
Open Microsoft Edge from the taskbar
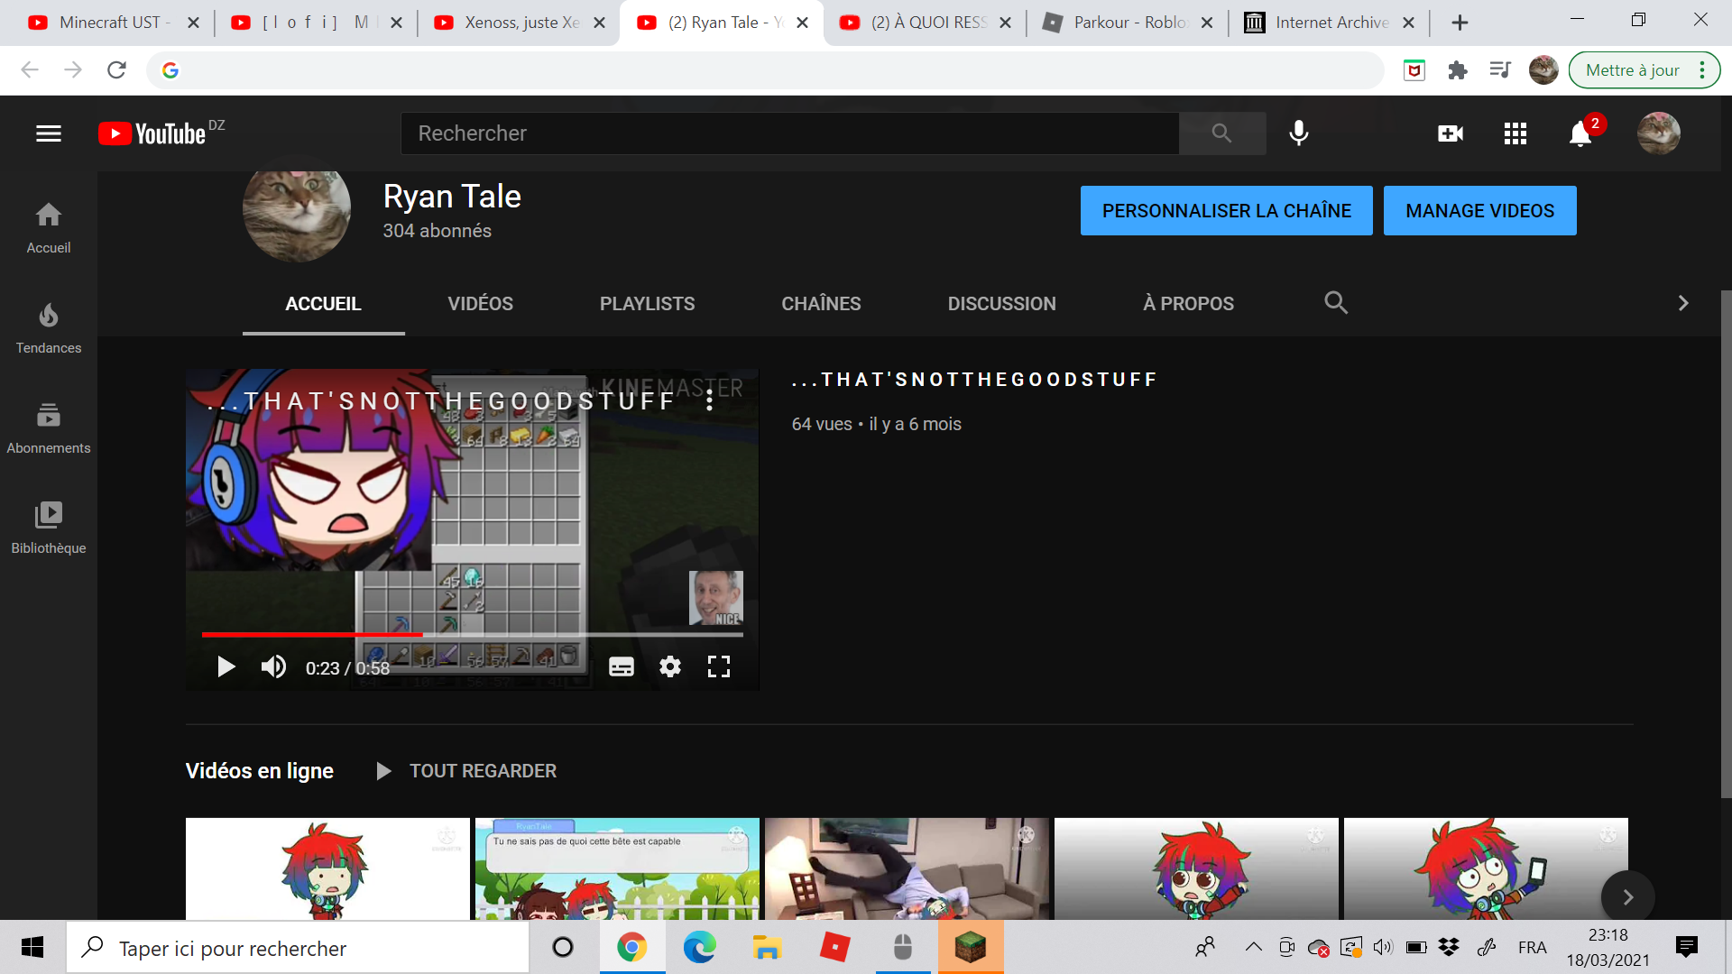699,947
